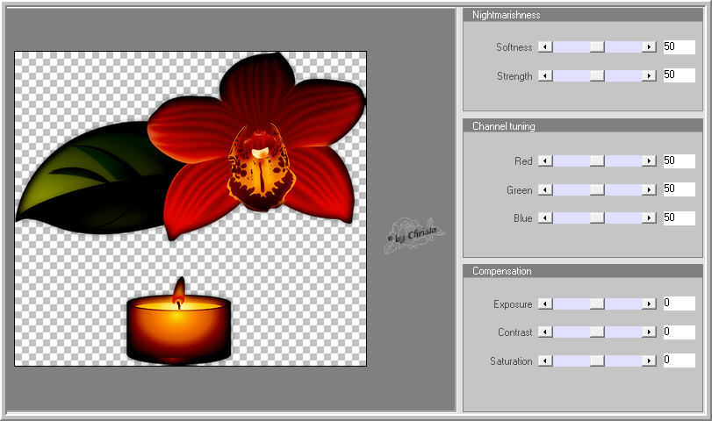Click the Green channel slider thumb
Image resolution: width=712 pixels, height=421 pixels.
tap(597, 189)
